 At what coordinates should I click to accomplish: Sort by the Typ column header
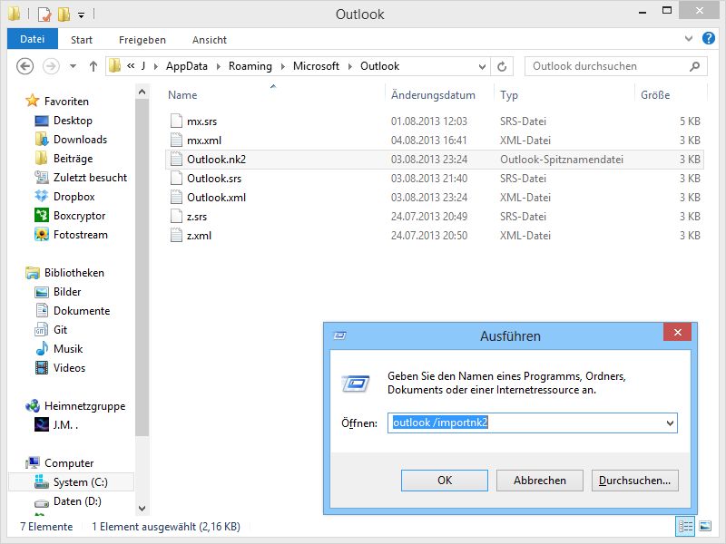point(509,95)
